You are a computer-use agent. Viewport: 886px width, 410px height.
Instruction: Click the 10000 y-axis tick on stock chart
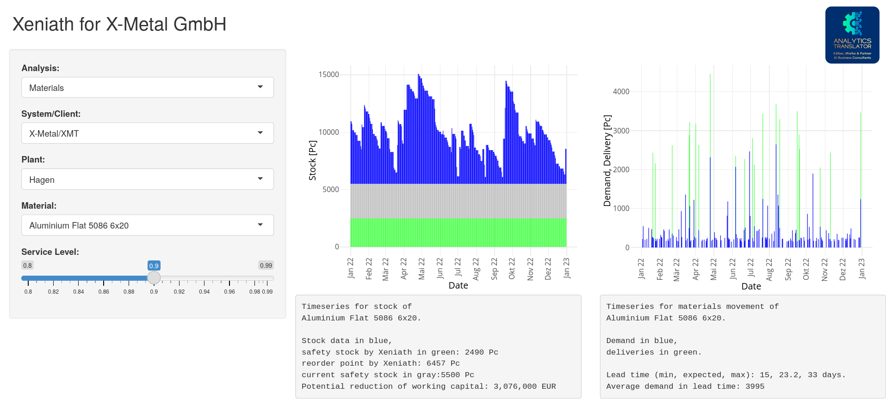[x=329, y=133]
